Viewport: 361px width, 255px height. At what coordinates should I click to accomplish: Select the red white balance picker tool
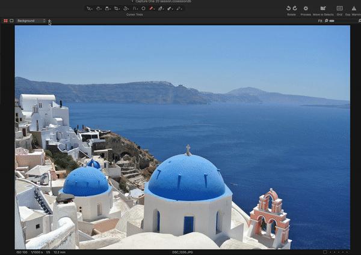pos(152,8)
